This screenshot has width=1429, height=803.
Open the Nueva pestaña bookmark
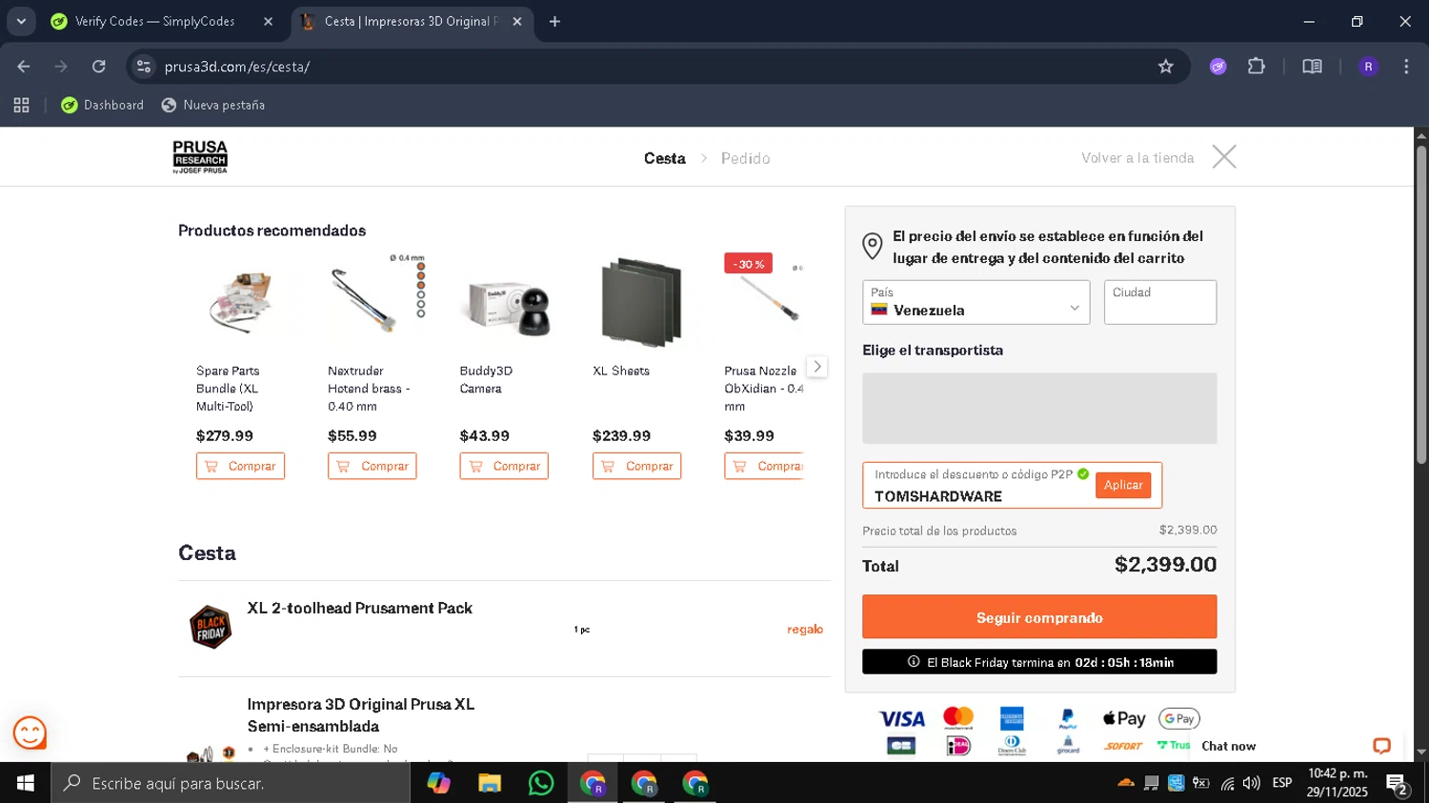(213, 105)
